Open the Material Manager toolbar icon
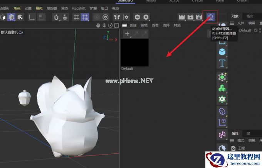The image size is (262, 168). click(210, 17)
